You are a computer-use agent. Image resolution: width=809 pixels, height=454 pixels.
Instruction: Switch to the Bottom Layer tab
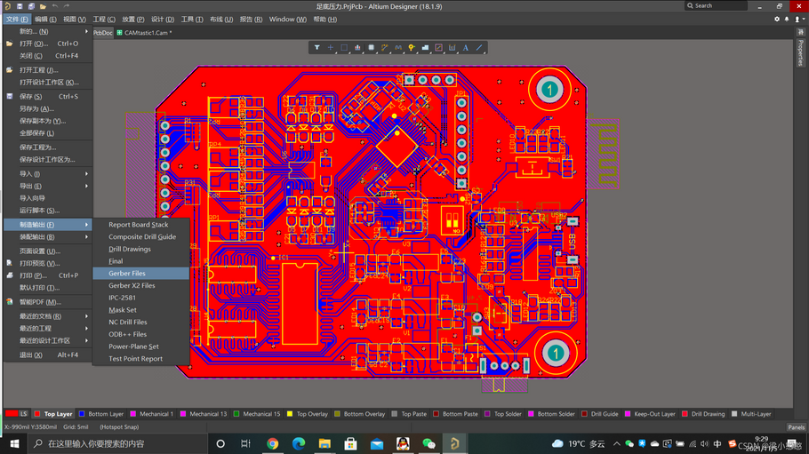click(x=105, y=414)
